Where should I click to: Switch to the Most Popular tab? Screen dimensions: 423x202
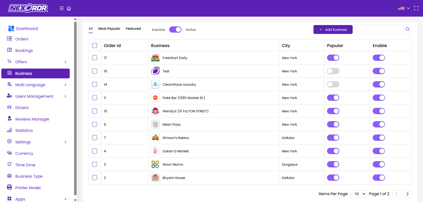(109, 28)
